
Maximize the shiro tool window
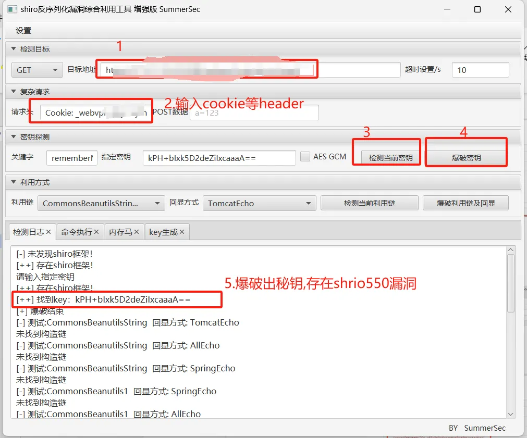(x=477, y=9)
